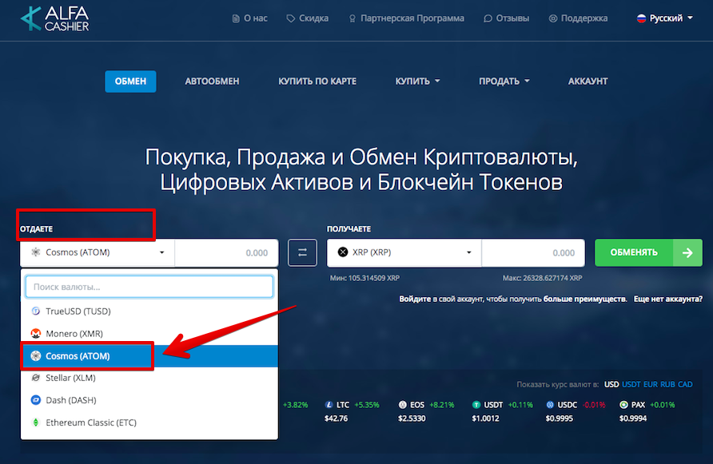
Task: Click the Макс: 26328.627174 XRP text
Action: click(542, 278)
